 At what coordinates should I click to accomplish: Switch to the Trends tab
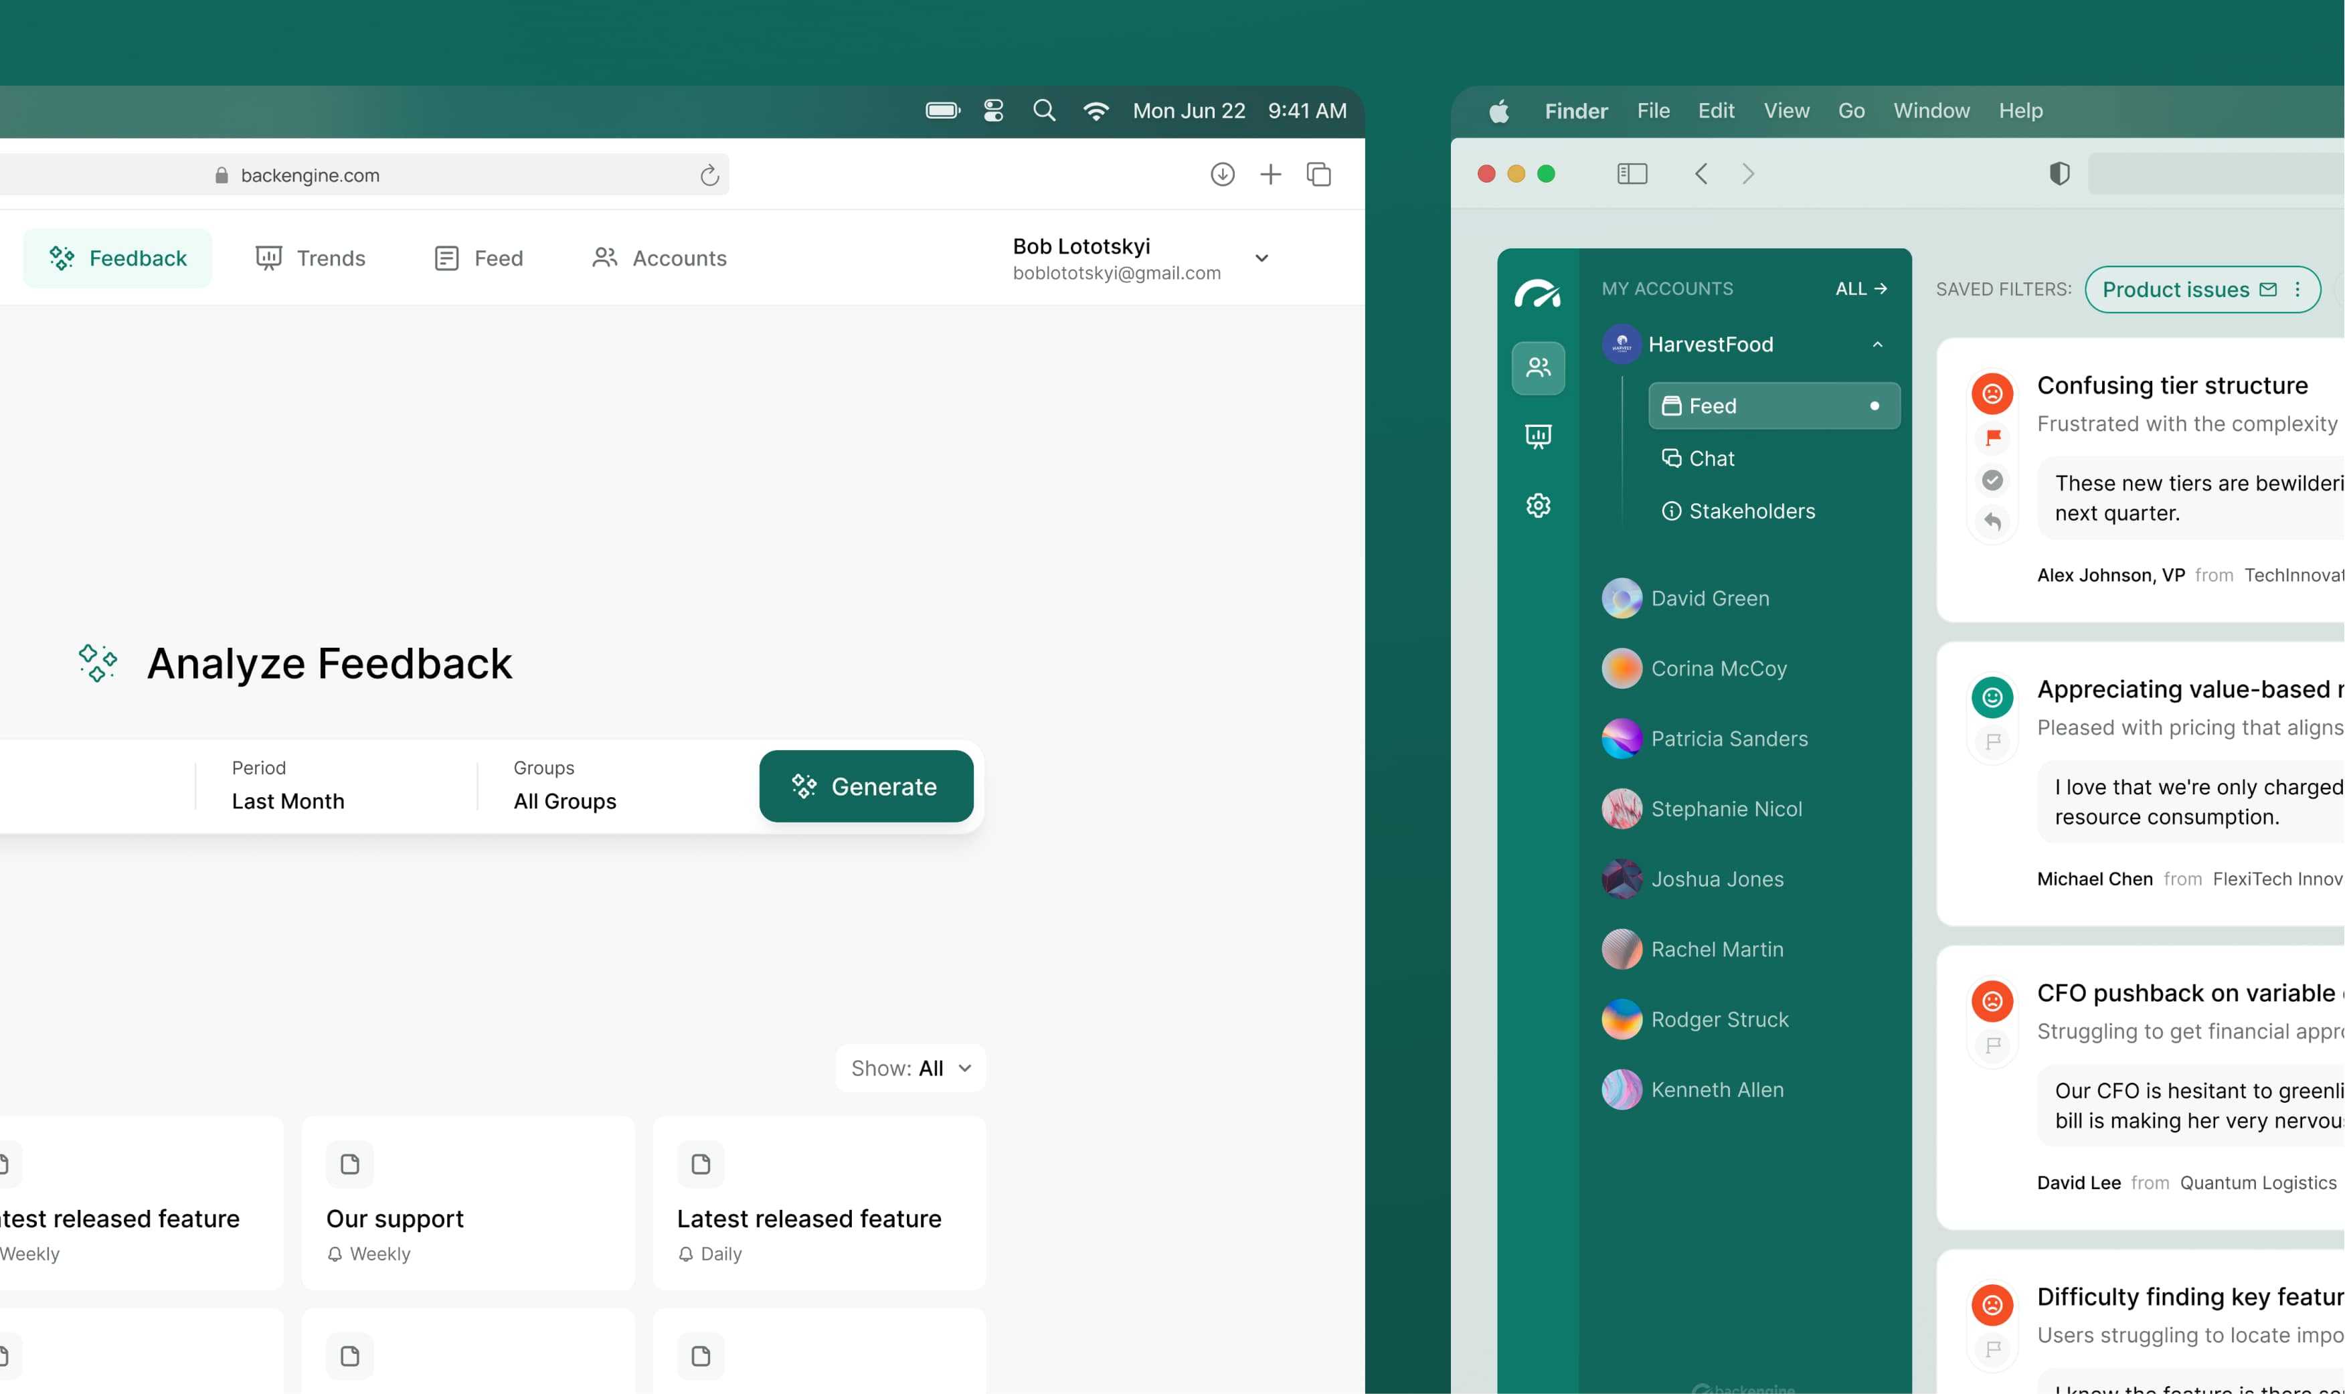pos(310,258)
